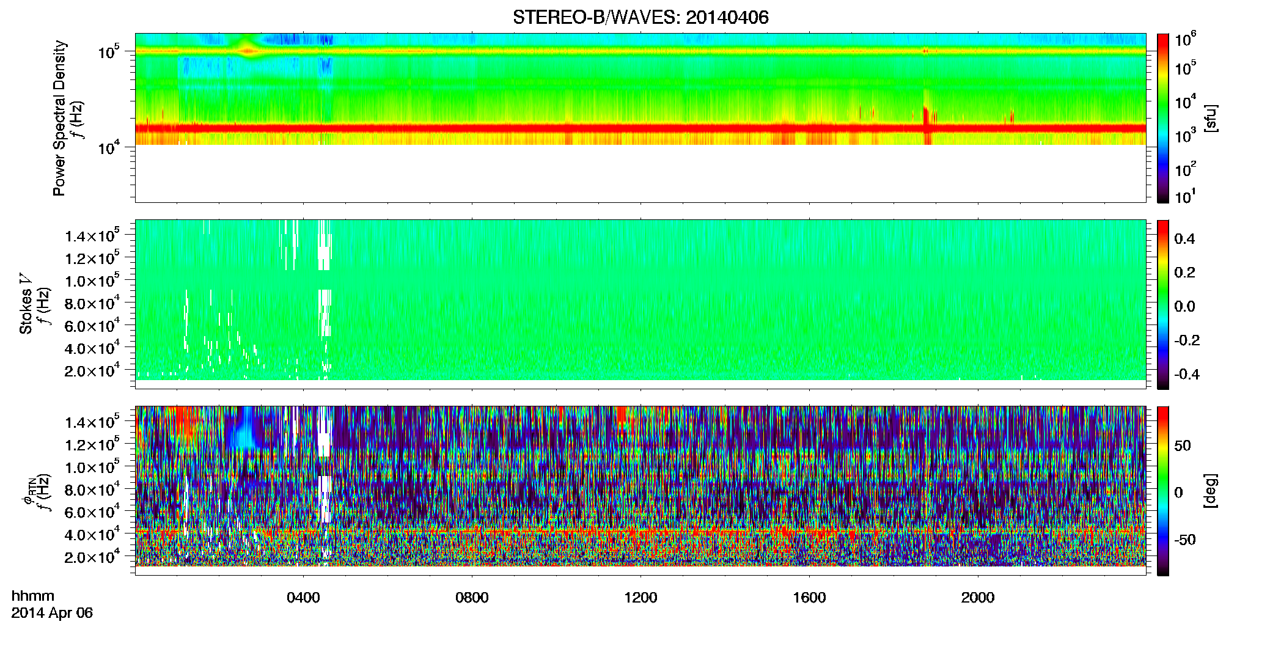Click the 50 value on degree color bar
The height and width of the screenshot is (660, 1281).
coord(1183,446)
